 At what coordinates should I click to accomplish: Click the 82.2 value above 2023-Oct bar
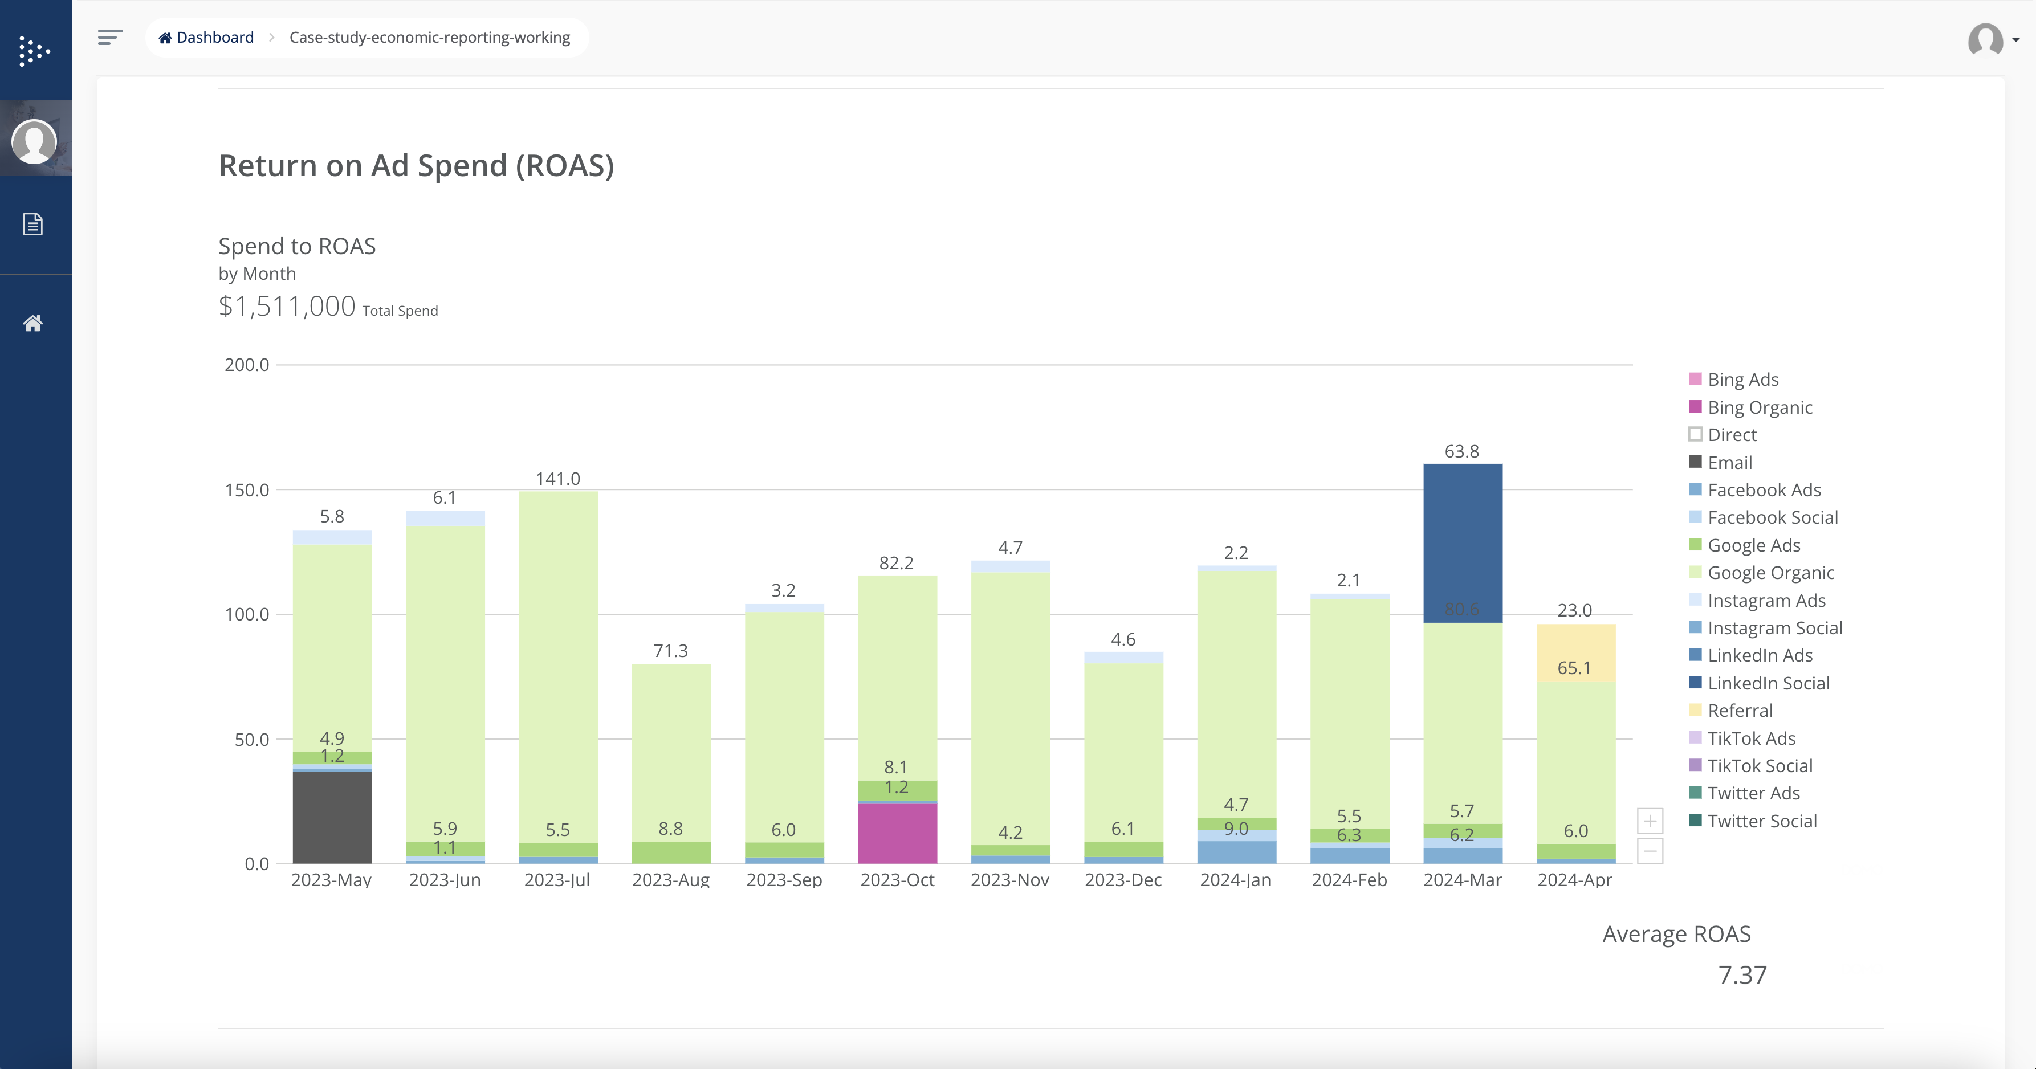coord(896,564)
